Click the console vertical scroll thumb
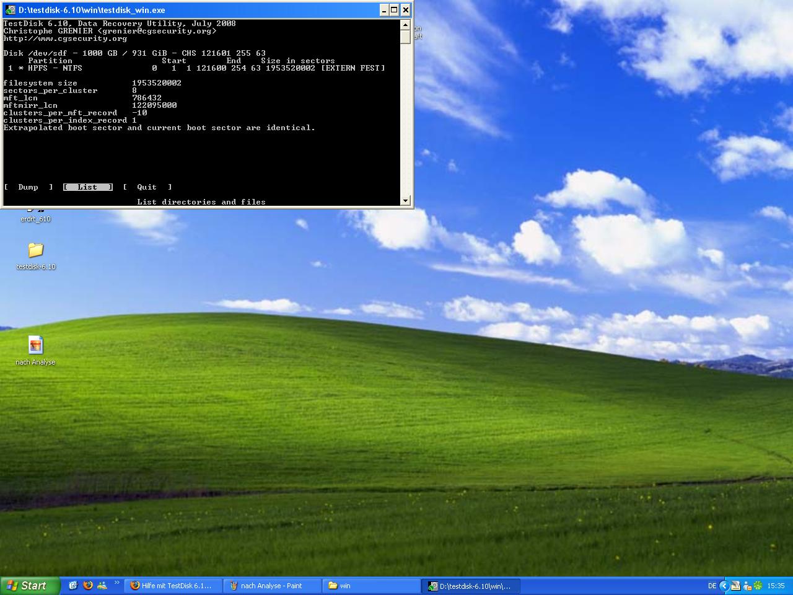 click(x=405, y=37)
